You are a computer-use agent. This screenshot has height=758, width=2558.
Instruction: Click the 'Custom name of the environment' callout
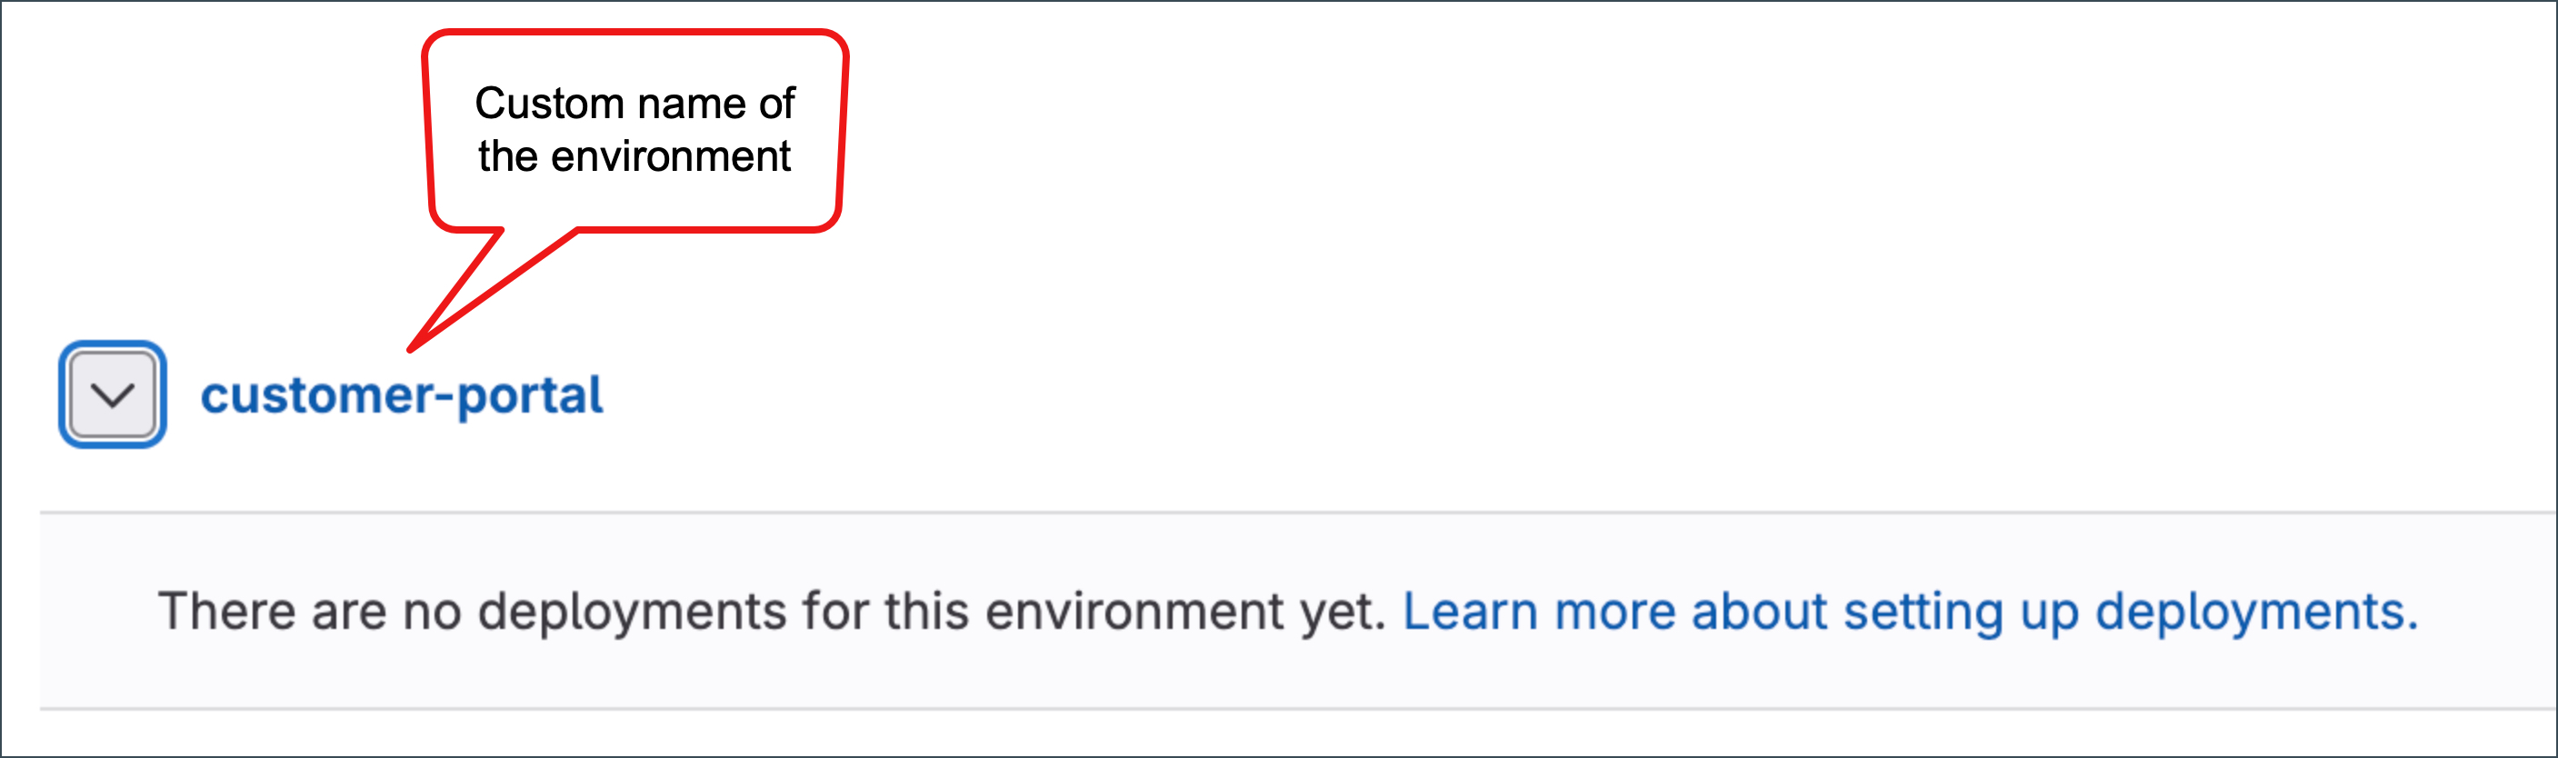click(x=635, y=130)
